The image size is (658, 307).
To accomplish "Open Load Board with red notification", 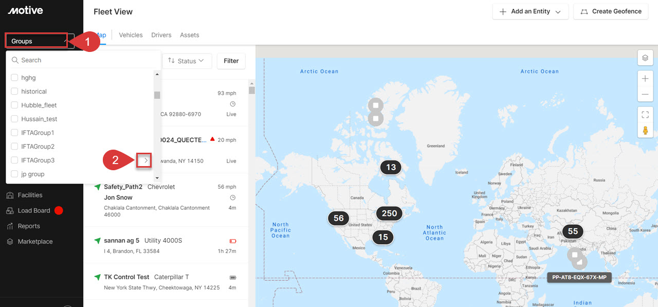I will (33, 210).
